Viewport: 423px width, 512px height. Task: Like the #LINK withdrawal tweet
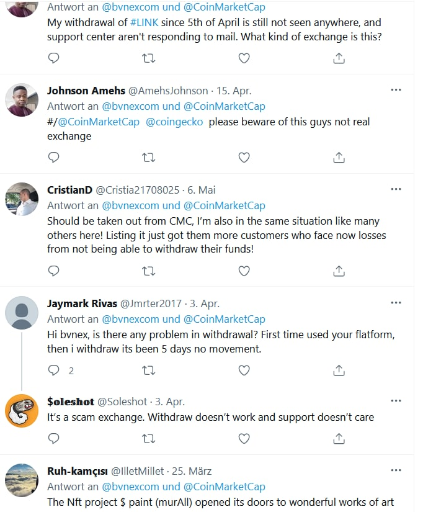(244, 58)
